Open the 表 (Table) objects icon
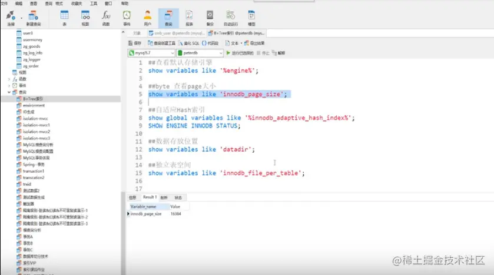 tap(64, 18)
